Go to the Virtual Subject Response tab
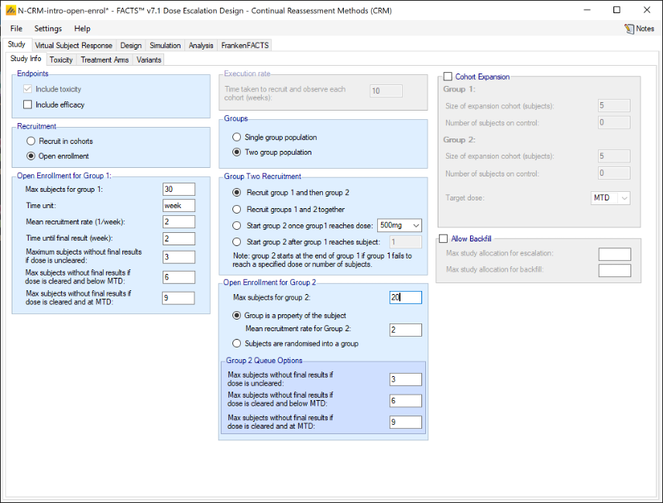 click(x=74, y=46)
